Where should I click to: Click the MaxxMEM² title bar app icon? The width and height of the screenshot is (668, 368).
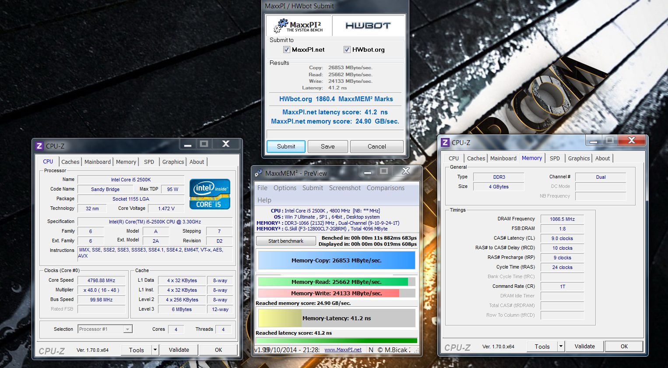259,173
